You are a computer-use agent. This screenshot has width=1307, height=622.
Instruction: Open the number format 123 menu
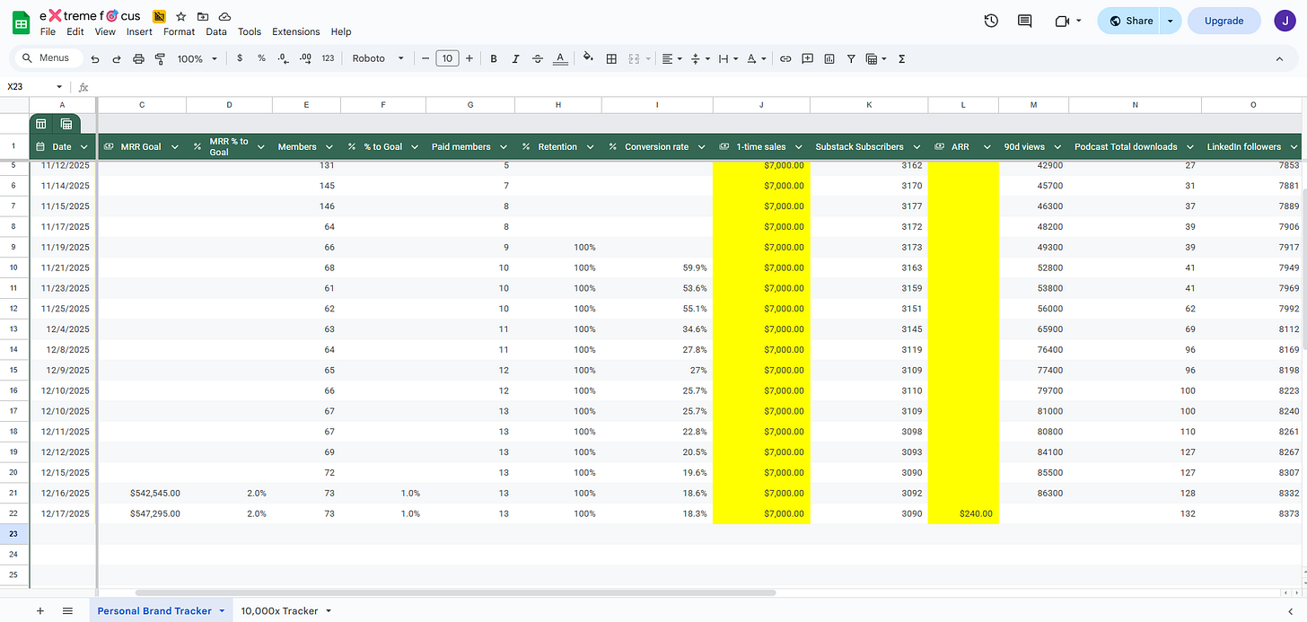pyautogui.click(x=328, y=58)
